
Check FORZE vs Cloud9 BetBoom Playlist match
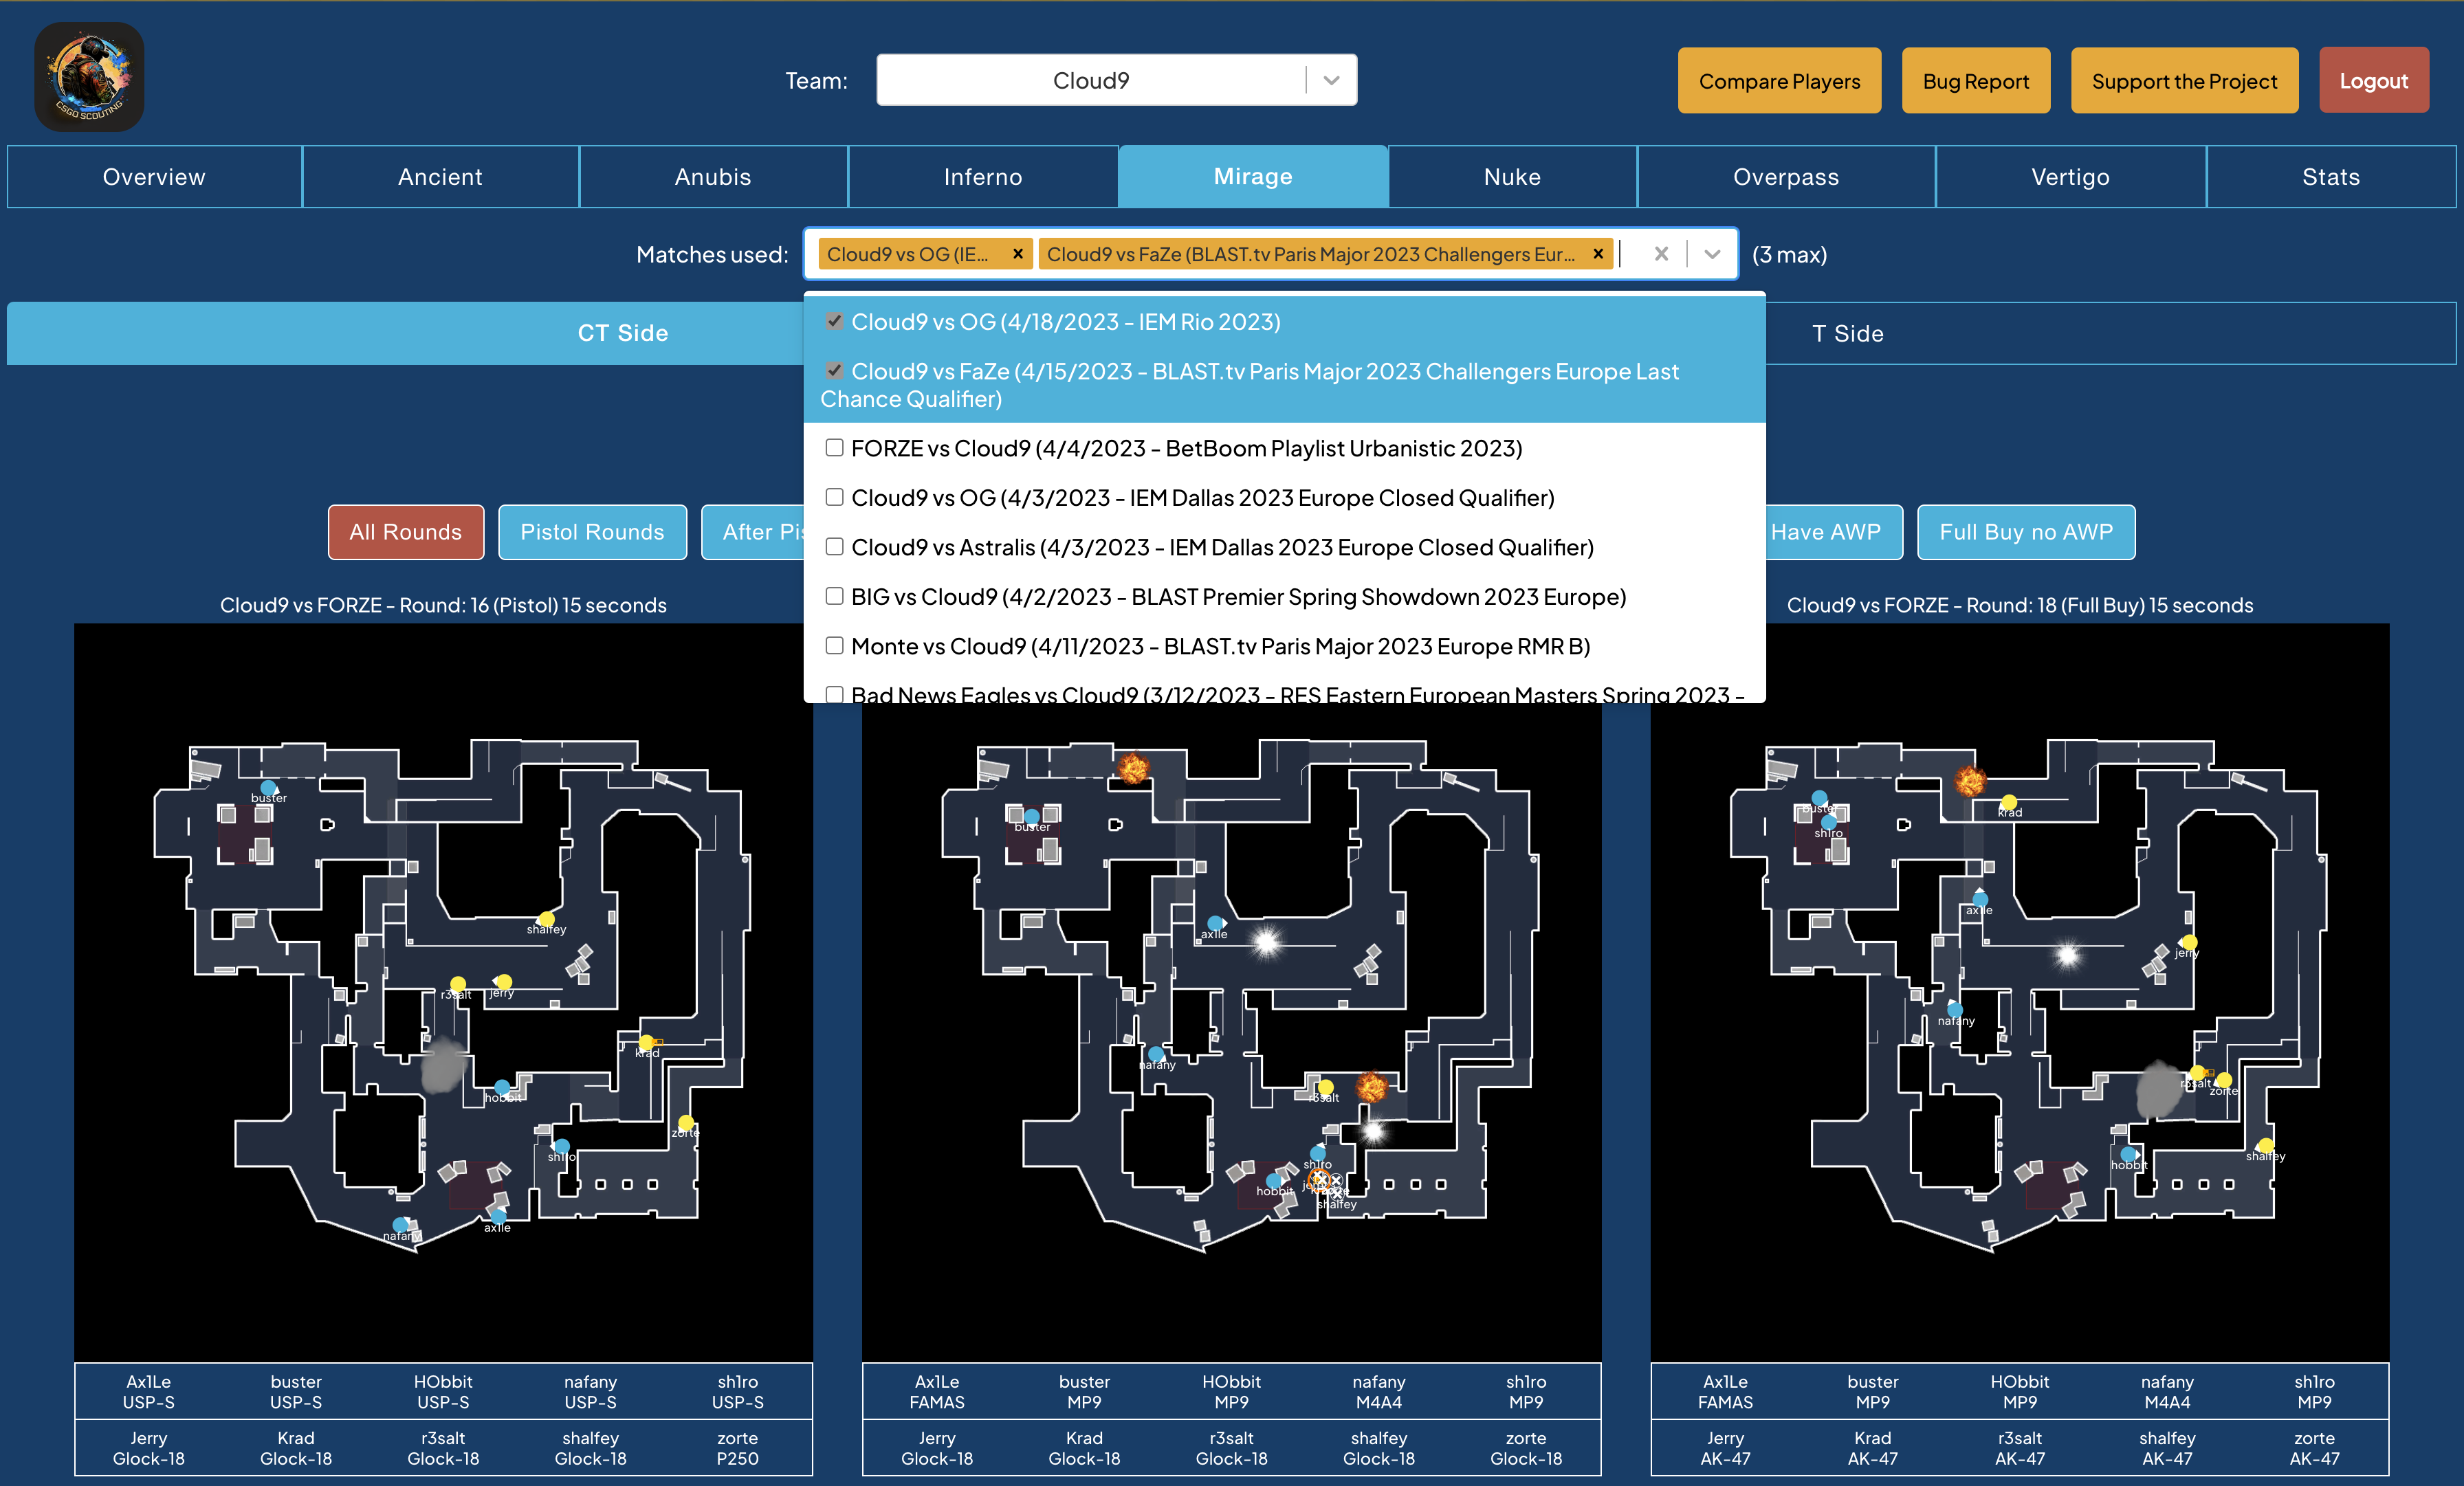click(834, 448)
